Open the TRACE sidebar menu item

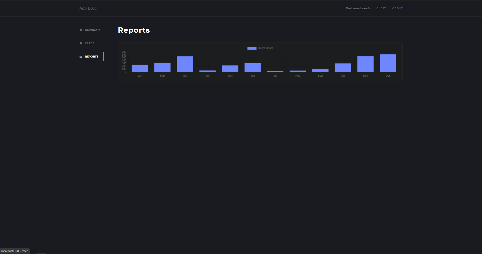(x=87, y=43)
